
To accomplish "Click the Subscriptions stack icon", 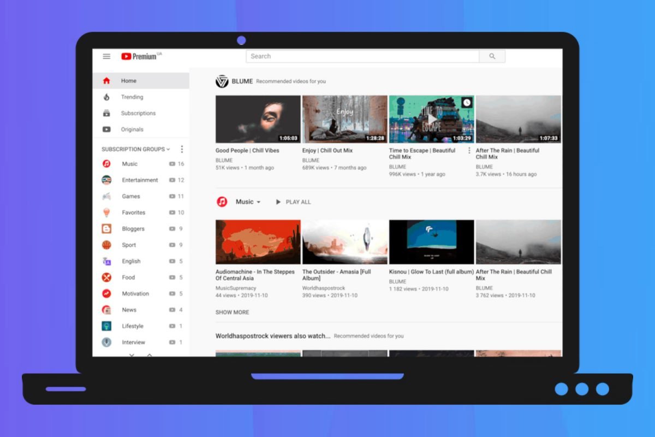I will coord(106,113).
